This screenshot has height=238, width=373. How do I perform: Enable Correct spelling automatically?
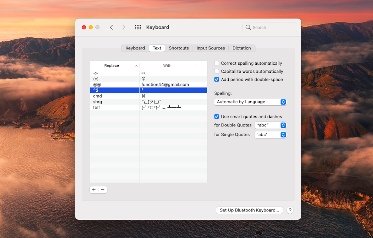click(216, 63)
